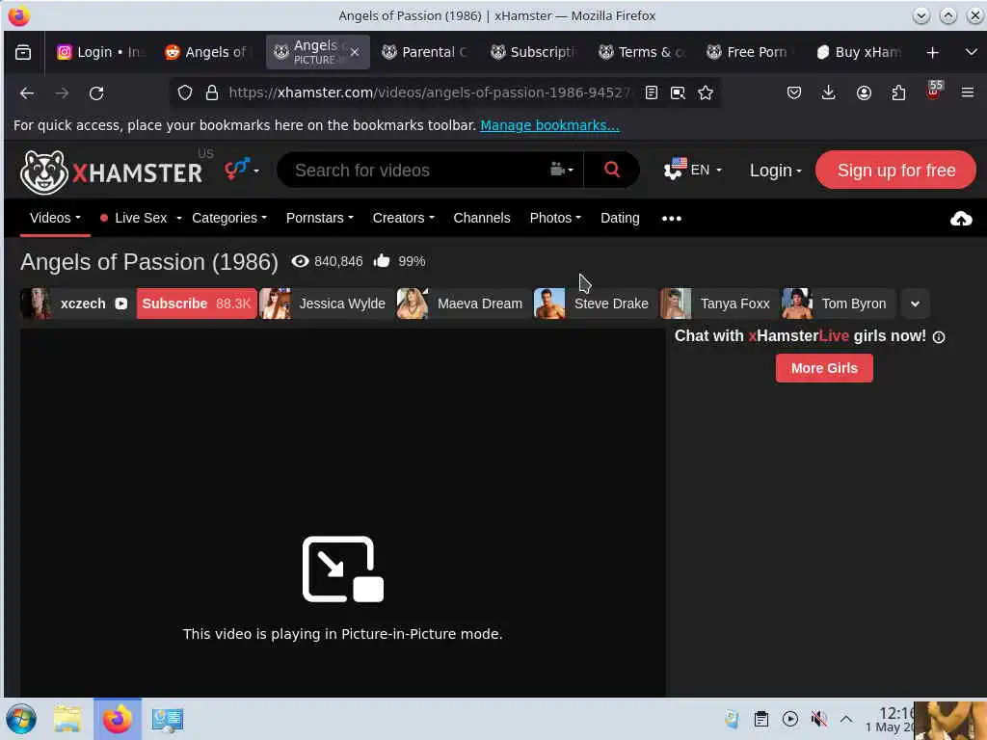Open the EN language dropdown
The image size is (987, 740).
[693, 170]
